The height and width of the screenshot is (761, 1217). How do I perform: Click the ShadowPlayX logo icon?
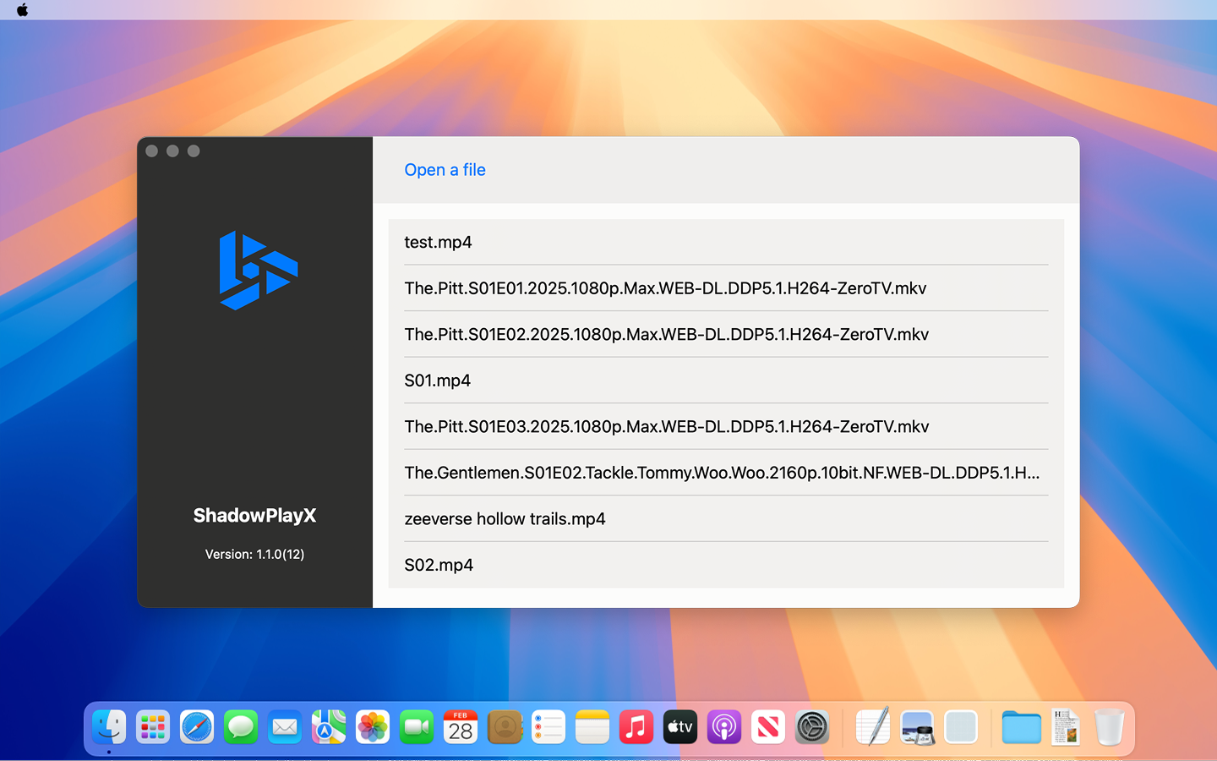point(259,271)
